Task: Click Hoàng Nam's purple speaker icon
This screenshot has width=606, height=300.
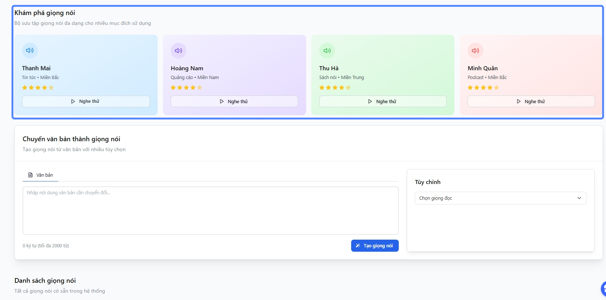Action: pyautogui.click(x=178, y=50)
